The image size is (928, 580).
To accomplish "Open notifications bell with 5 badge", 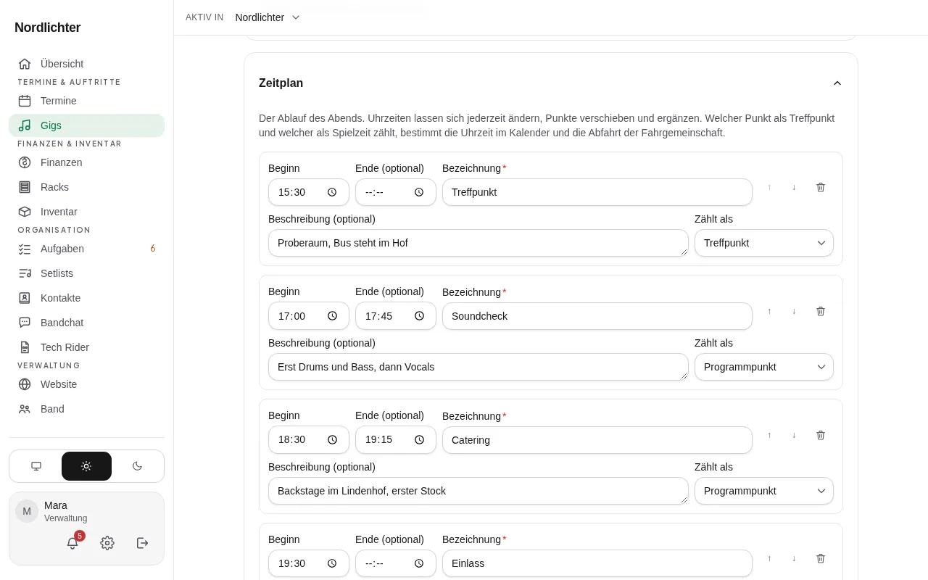I will [x=72, y=543].
